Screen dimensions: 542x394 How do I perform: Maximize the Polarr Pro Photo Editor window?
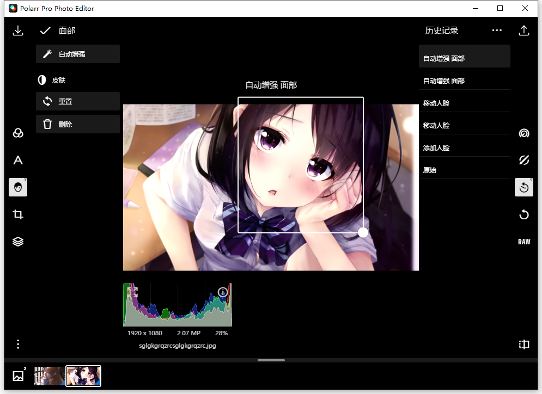click(500, 8)
